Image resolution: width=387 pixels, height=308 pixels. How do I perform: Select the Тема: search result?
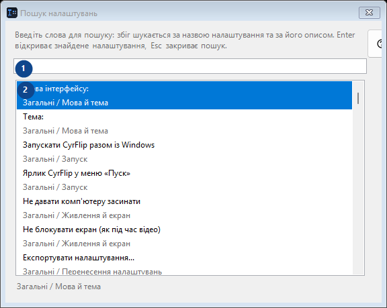(184, 123)
